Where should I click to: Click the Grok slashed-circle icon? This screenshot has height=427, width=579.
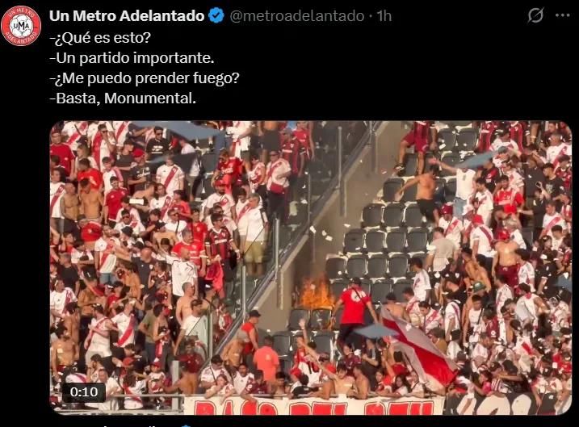535,15
